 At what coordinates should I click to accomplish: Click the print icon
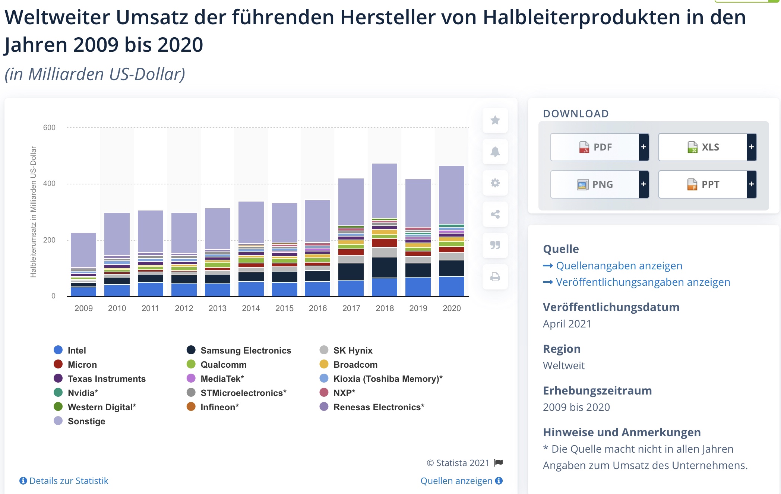coord(495,277)
